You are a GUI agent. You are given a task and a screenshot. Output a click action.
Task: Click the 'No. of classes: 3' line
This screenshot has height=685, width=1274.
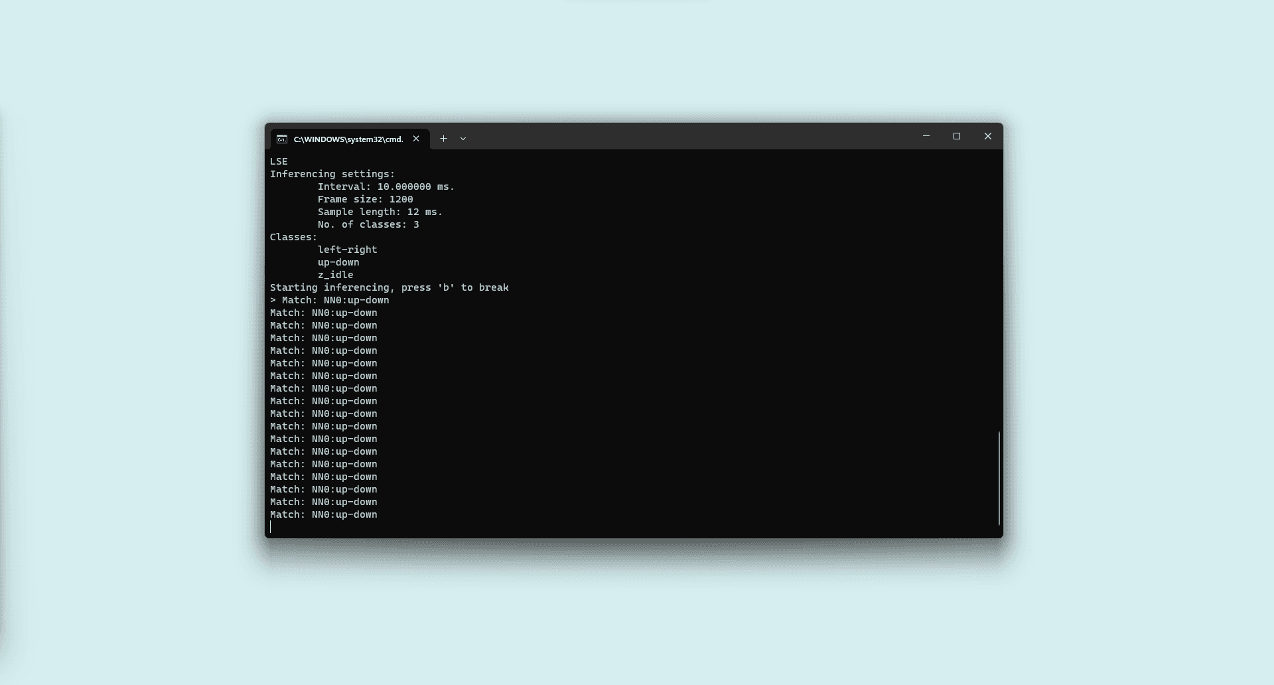[x=368, y=224]
